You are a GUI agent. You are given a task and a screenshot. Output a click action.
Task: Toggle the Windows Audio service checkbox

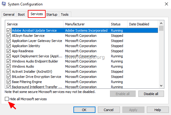pos(9,66)
